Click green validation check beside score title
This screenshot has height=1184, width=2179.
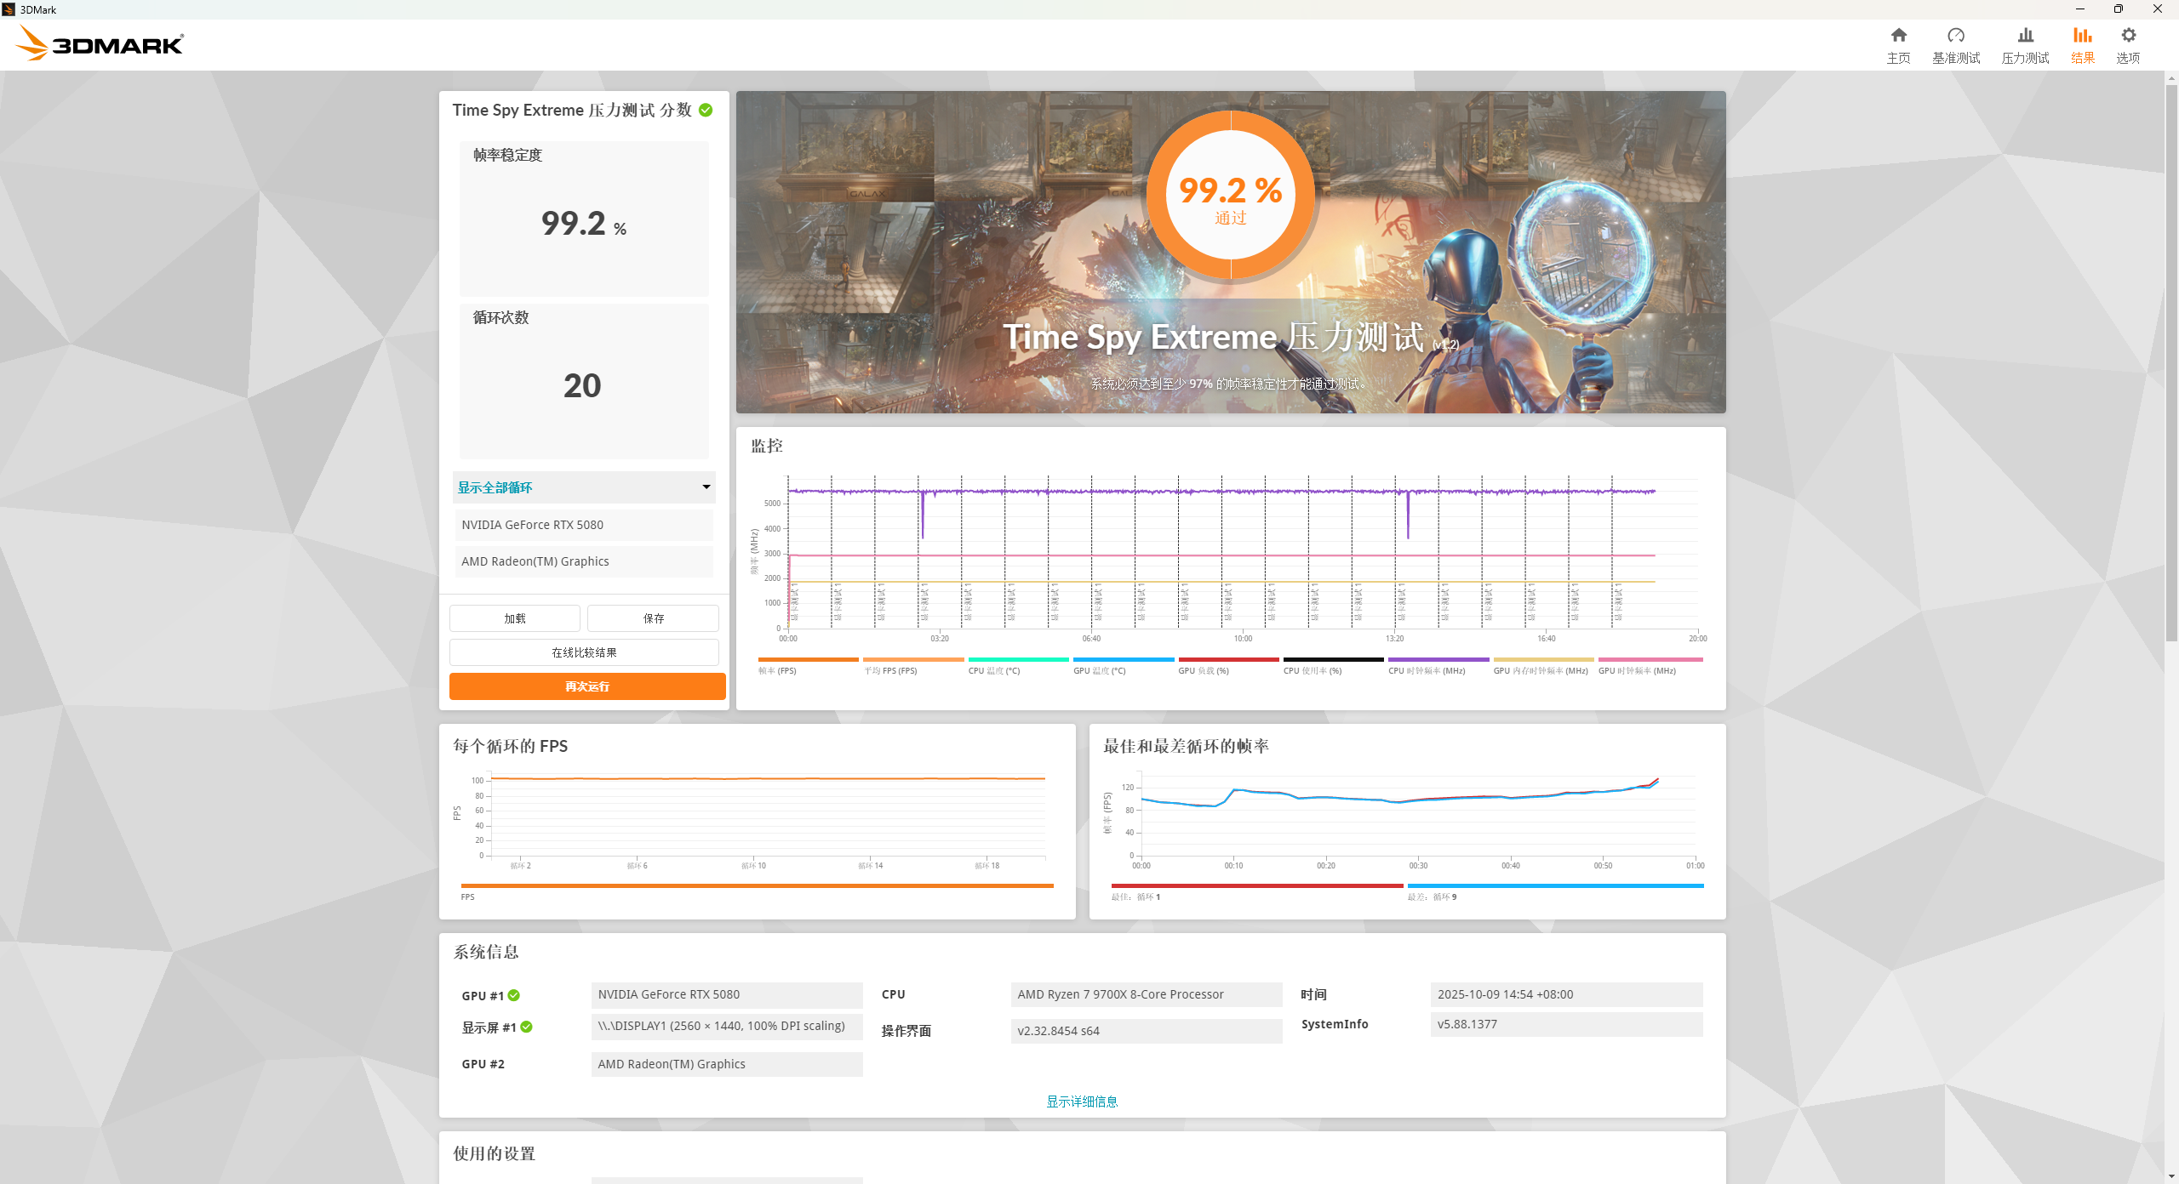click(706, 110)
